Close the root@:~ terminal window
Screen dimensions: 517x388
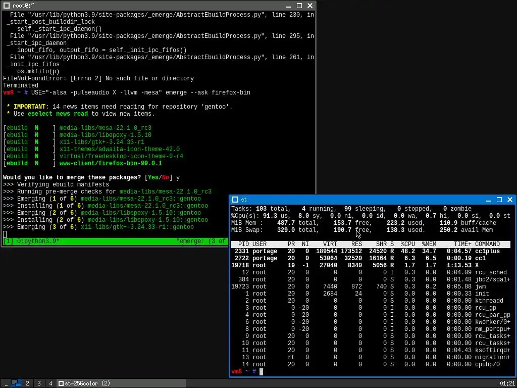[310, 6]
